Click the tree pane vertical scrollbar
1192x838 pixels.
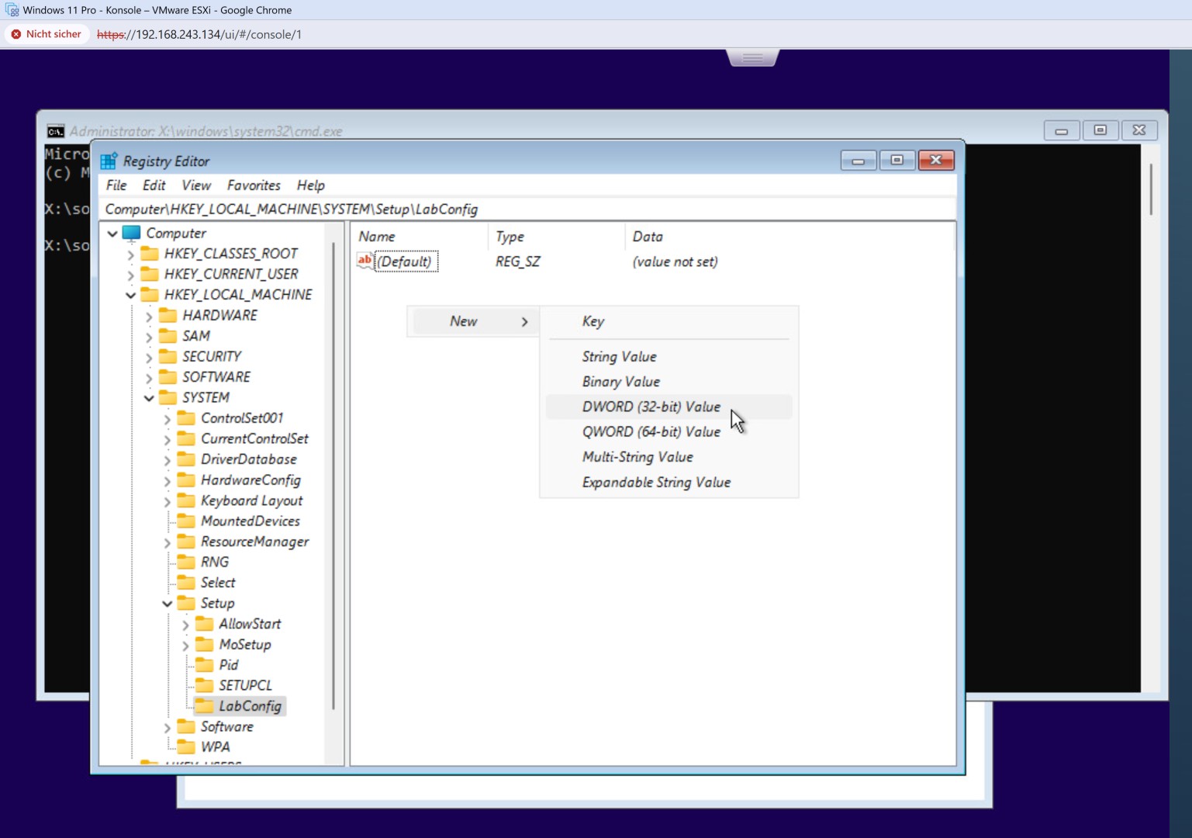334,475
